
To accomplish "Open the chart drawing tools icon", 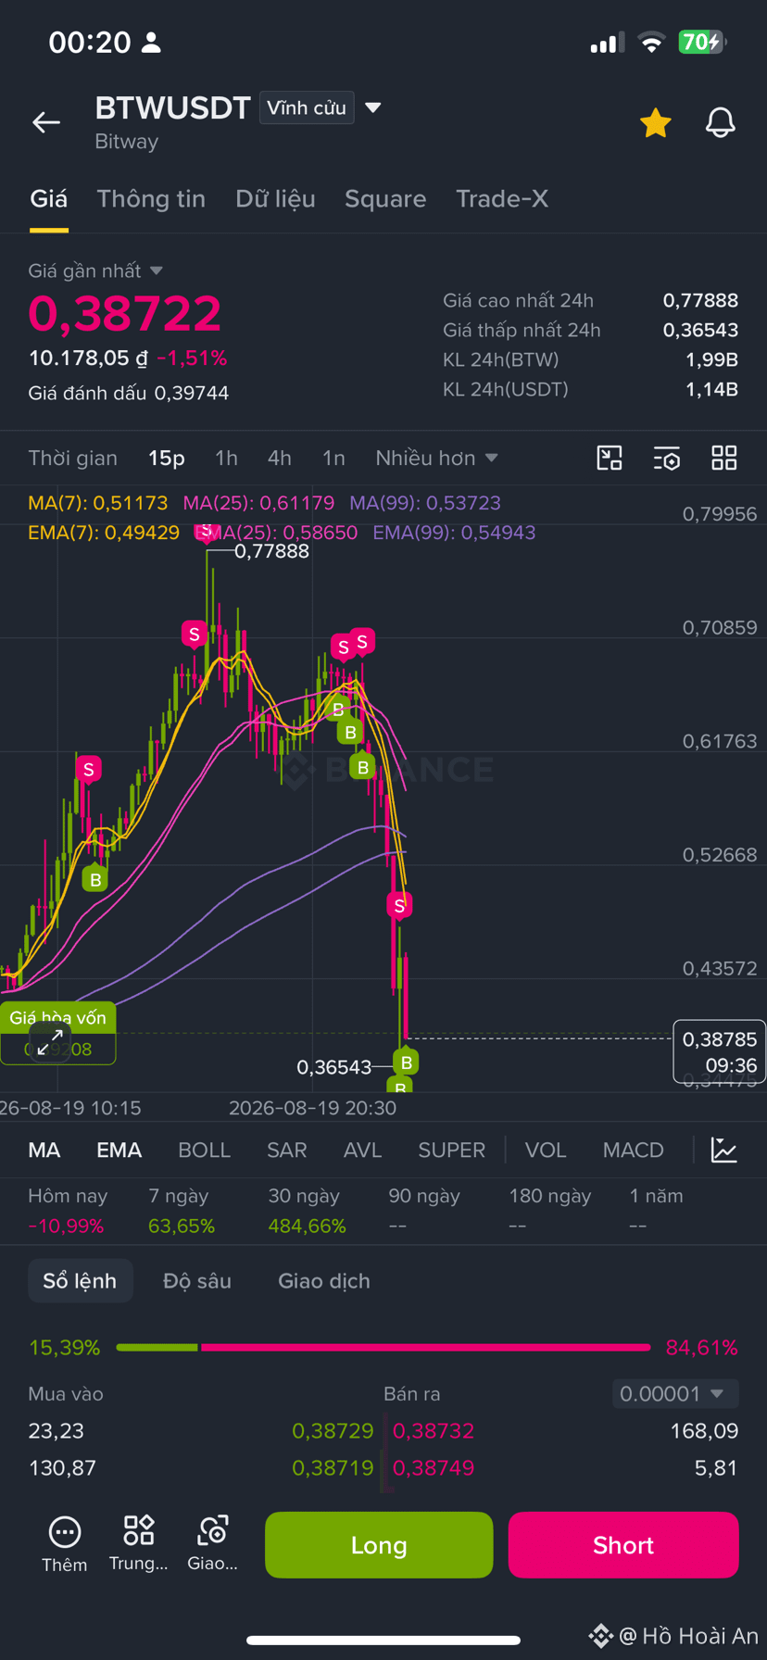I will click(x=610, y=458).
